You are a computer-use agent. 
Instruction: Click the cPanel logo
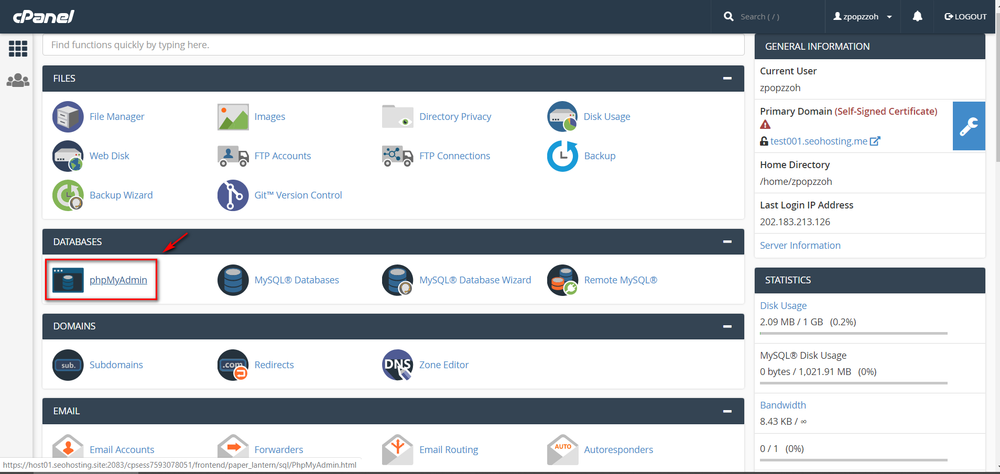tap(44, 17)
